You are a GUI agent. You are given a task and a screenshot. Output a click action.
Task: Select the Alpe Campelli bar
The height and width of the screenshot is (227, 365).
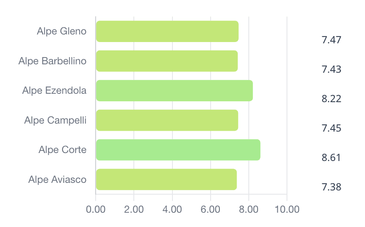pos(167,120)
